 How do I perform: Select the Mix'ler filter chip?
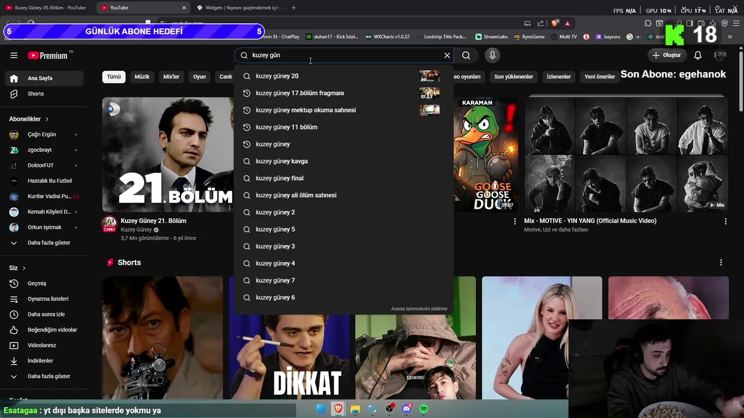[171, 77]
